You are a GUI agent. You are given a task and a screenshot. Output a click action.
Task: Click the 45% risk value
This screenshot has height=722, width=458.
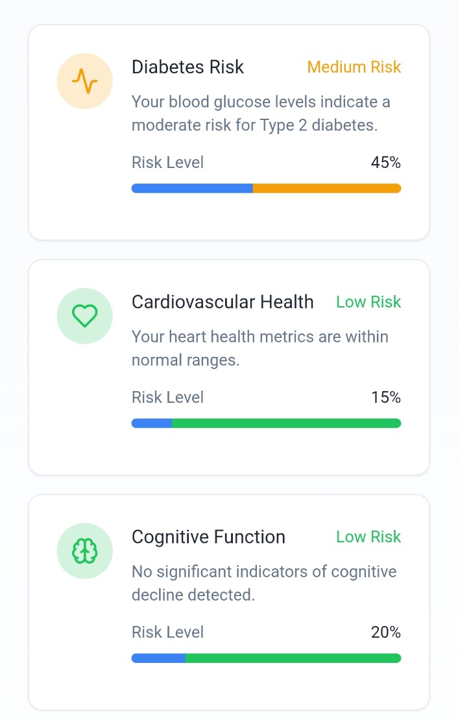386,163
